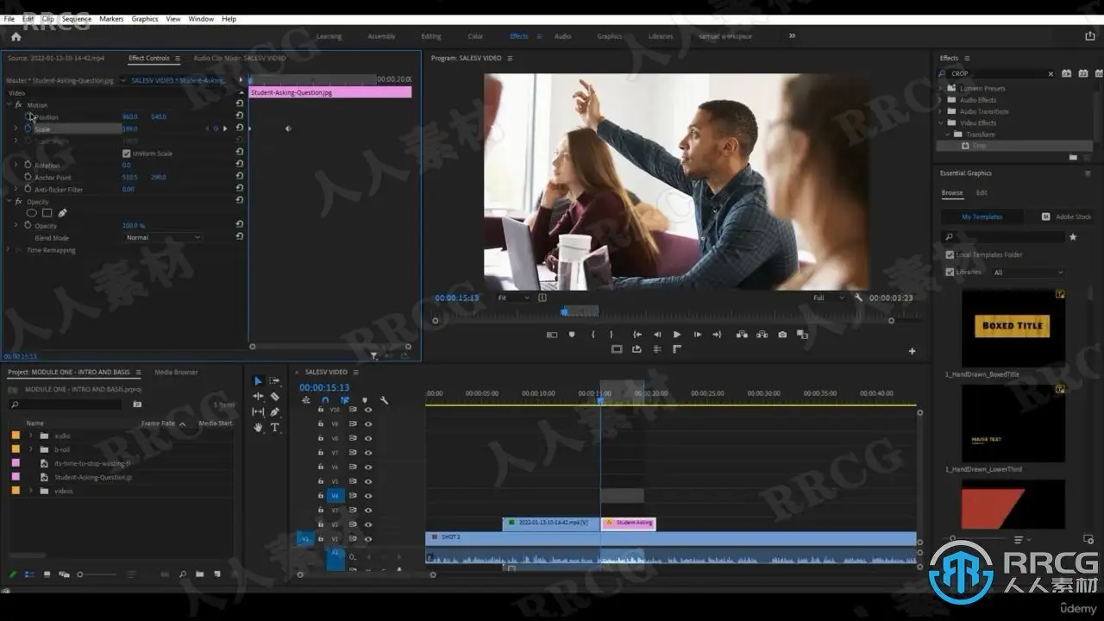Switch to the Editing workspace
Viewport: 1104px width, 621px height.
click(430, 36)
